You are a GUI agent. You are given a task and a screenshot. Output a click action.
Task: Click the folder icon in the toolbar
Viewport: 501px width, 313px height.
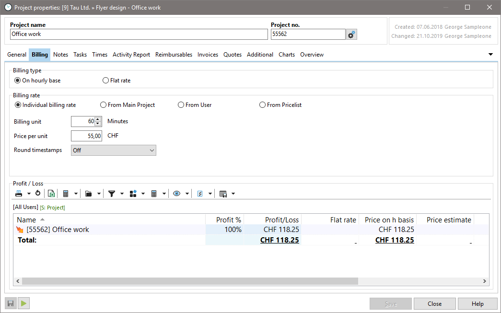pos(88,194)
